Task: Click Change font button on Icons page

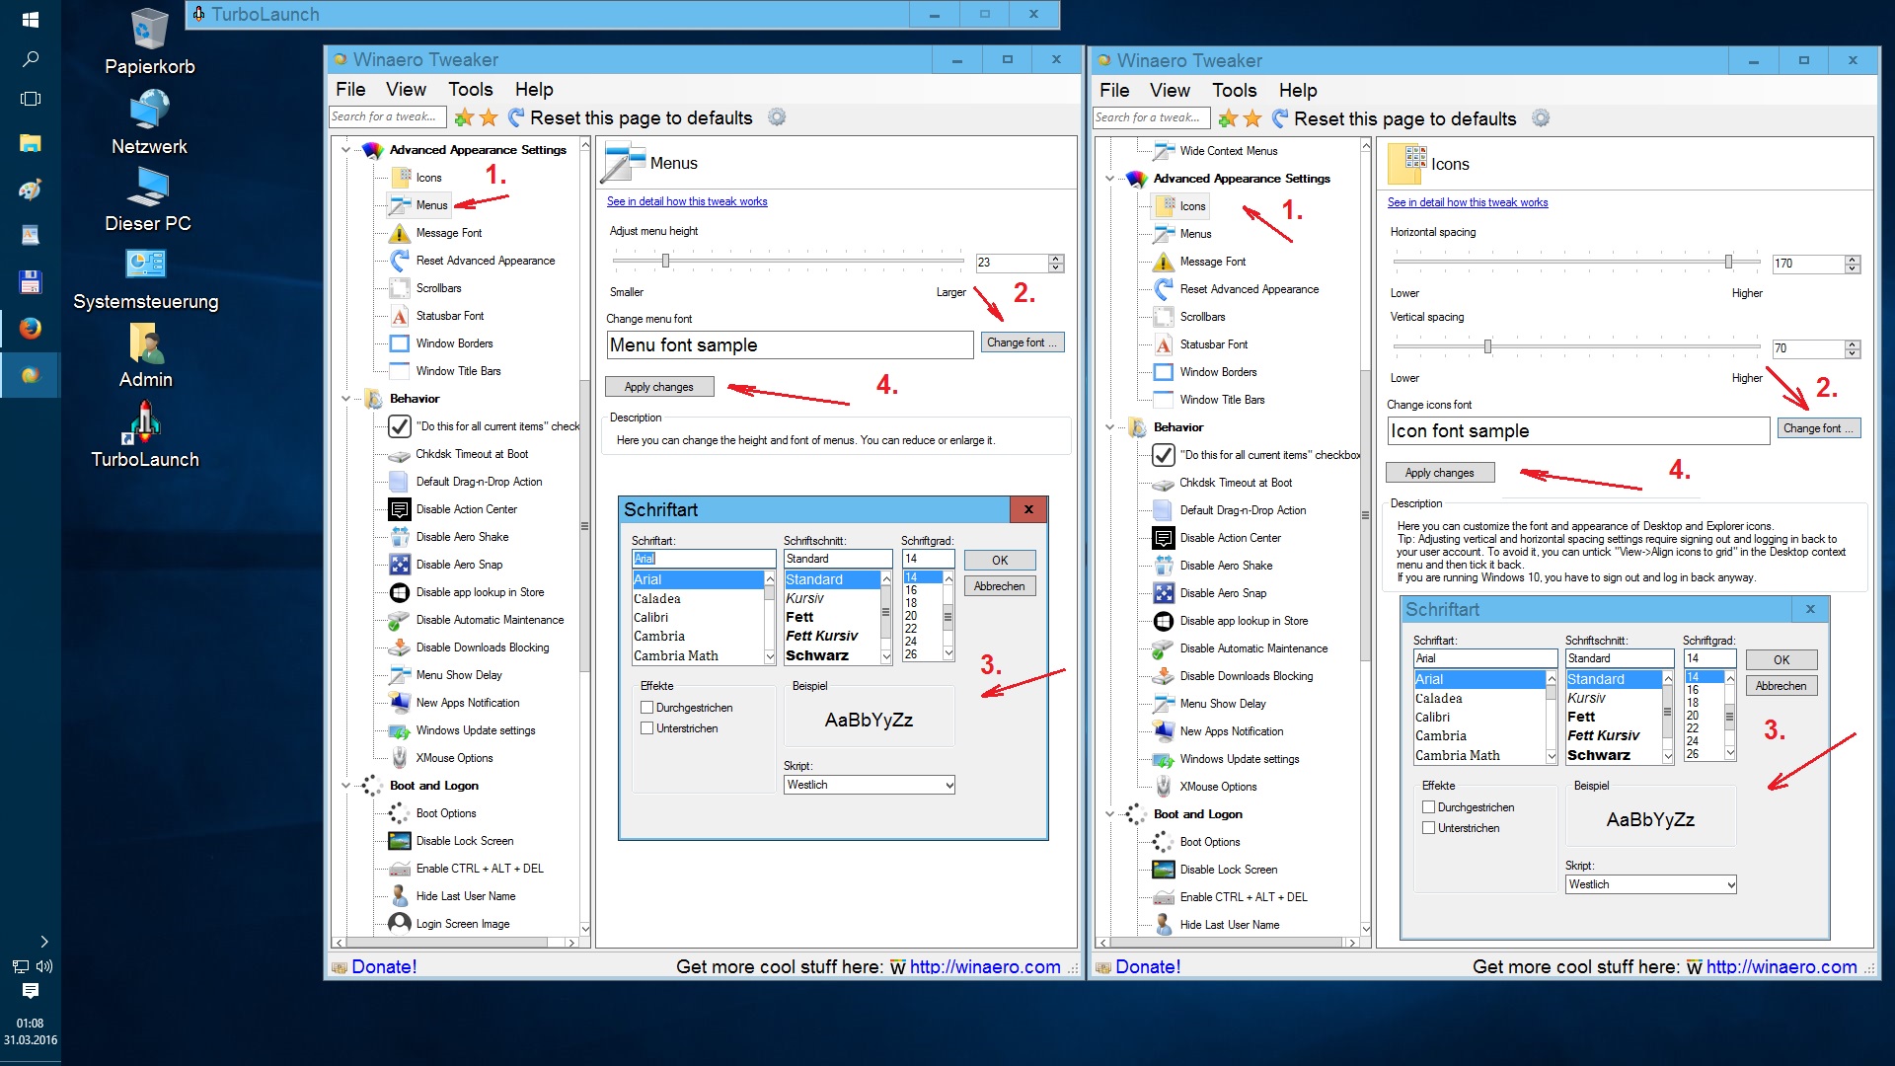Action: click(1818, 428)
